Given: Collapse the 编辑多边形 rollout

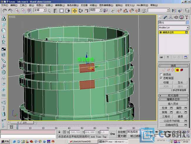Looking at the screenshot, I should click(x=173, y=99).
